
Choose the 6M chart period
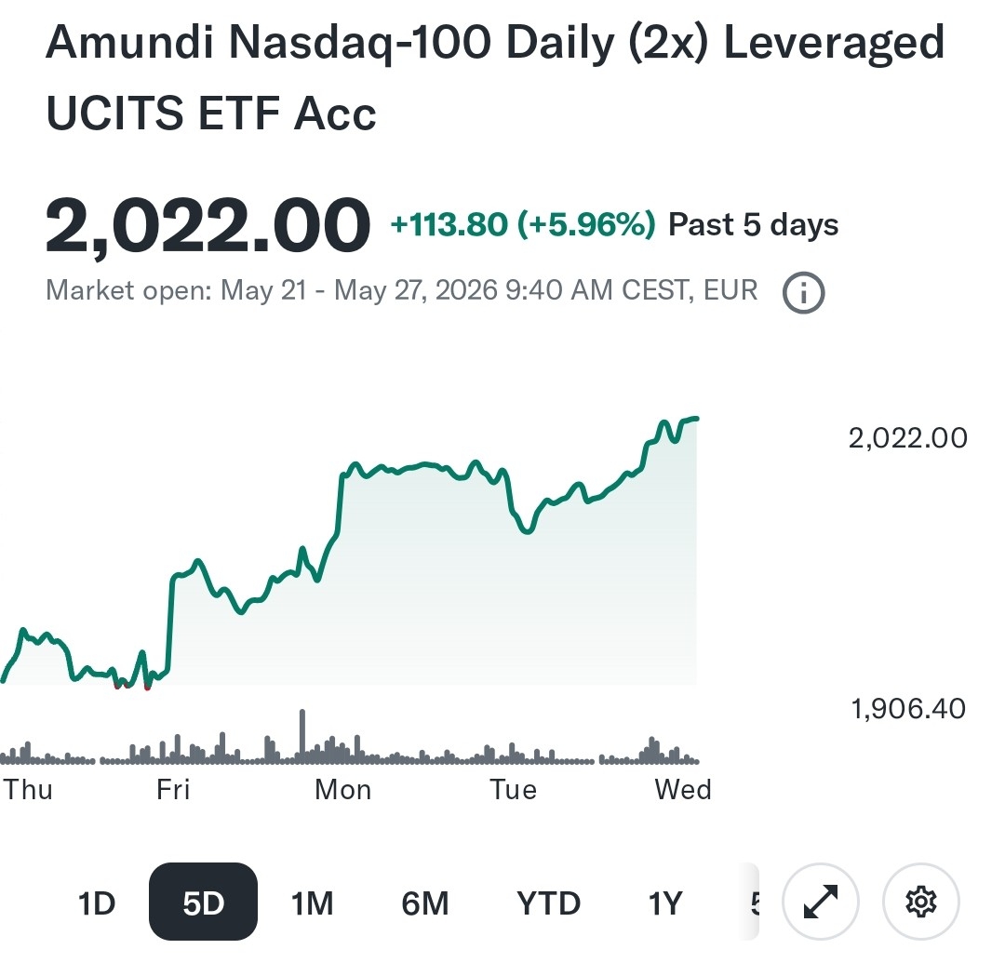click(425, 902)
